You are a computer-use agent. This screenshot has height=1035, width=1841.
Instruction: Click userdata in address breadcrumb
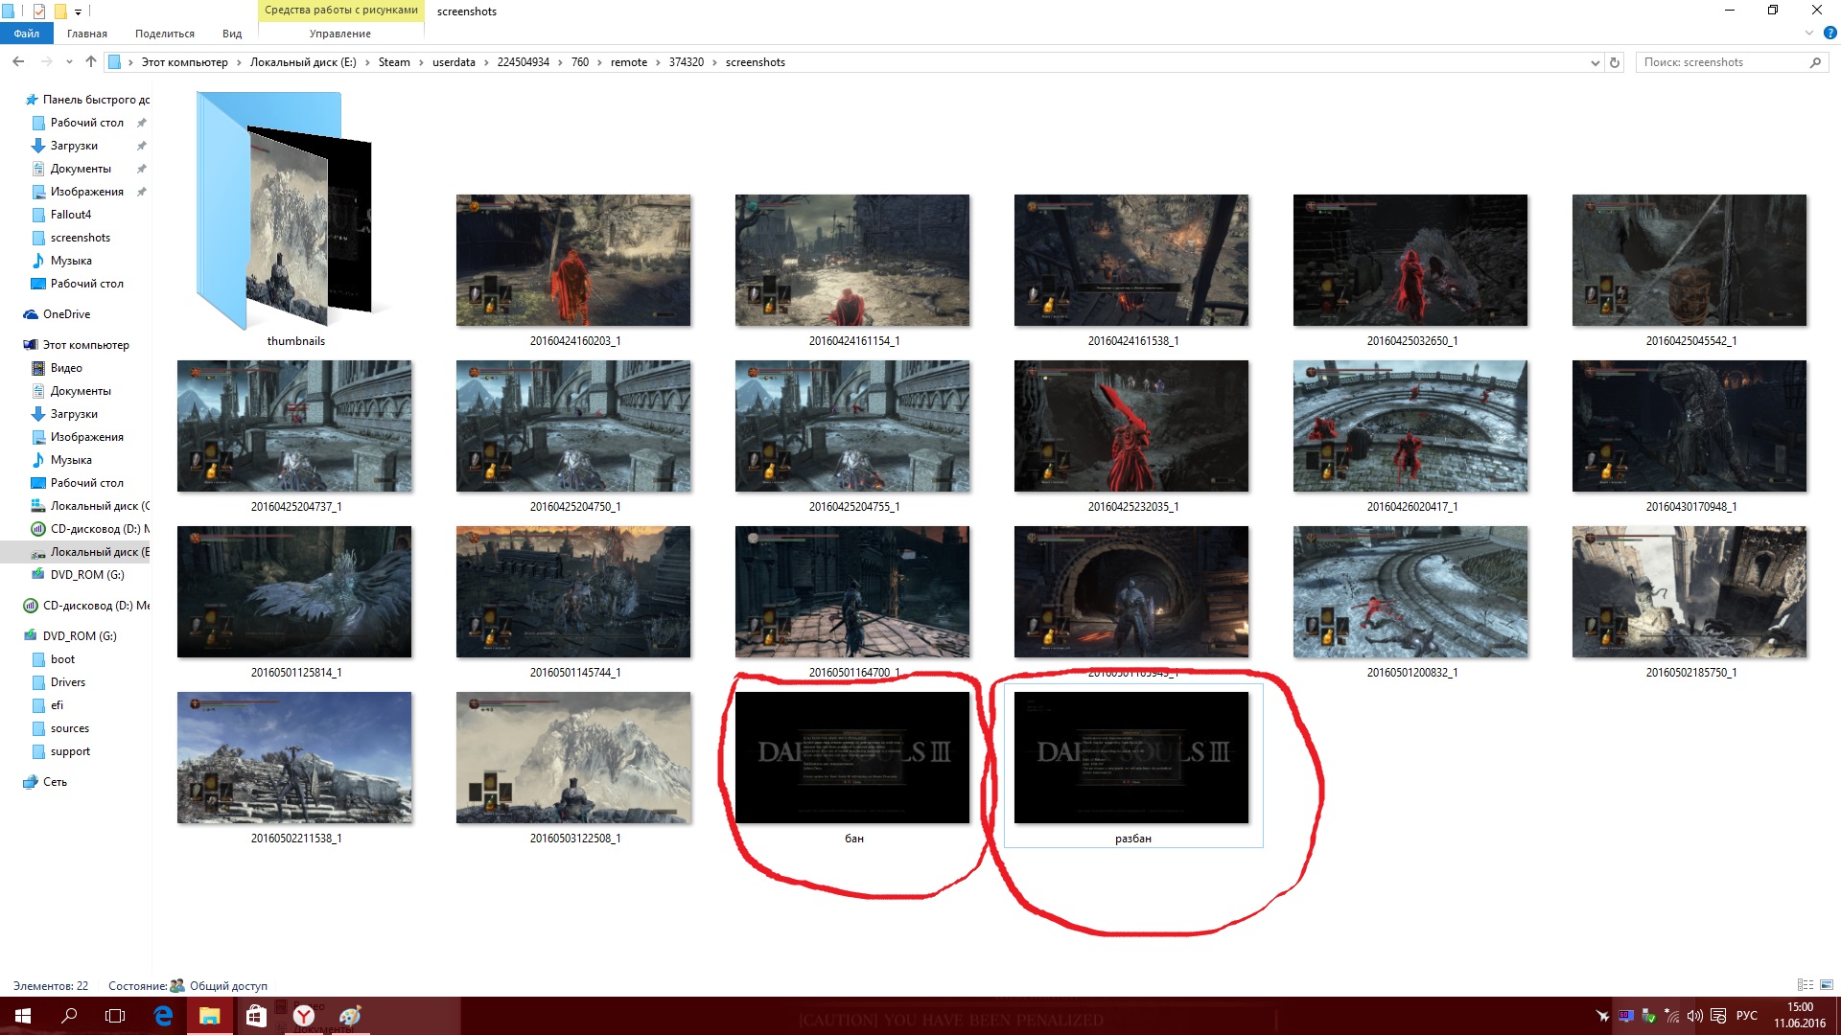(454, 62)
